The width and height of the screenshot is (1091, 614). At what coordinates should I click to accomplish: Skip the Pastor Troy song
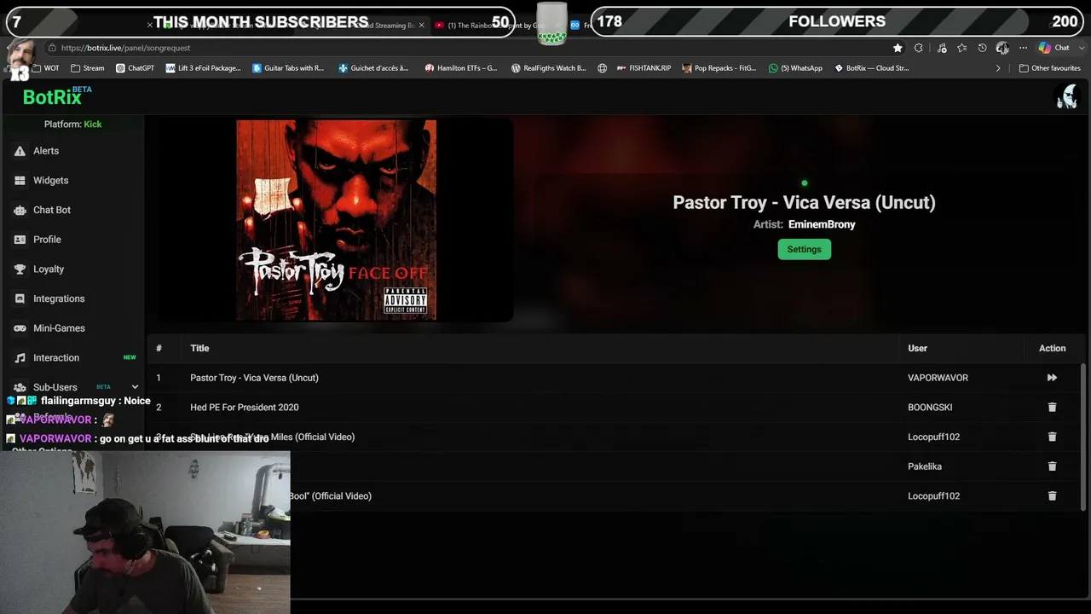click(x=1052, y=378)
